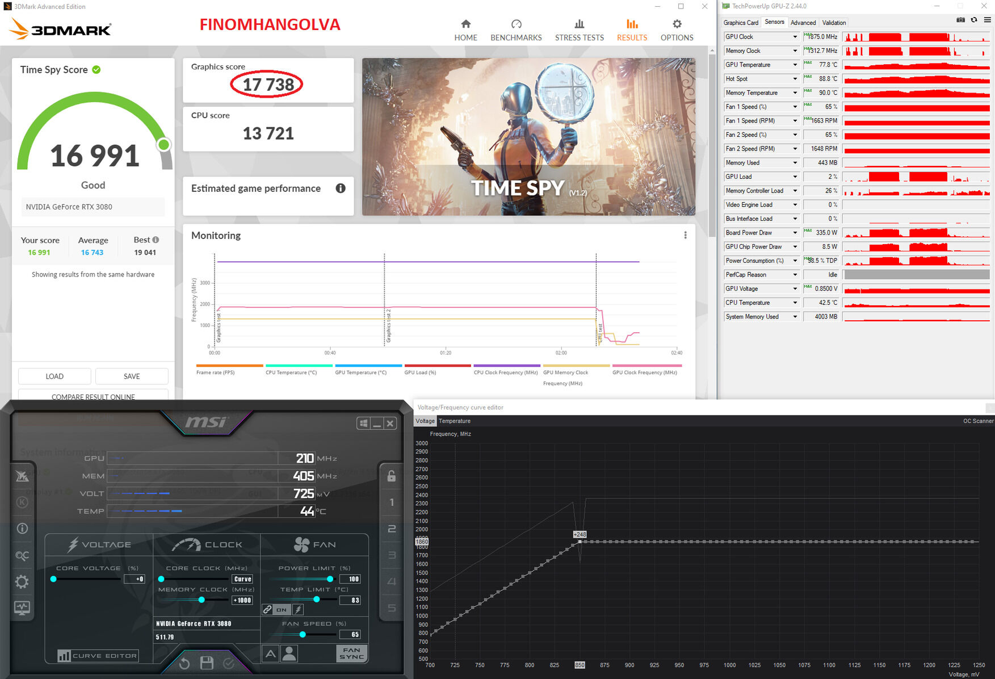Click Fan Speed slider handle
995x679 pixels.
[x=303, y=635]
